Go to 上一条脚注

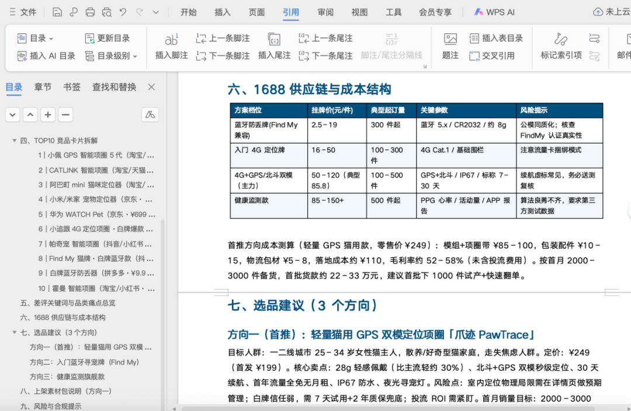point(223,38)
